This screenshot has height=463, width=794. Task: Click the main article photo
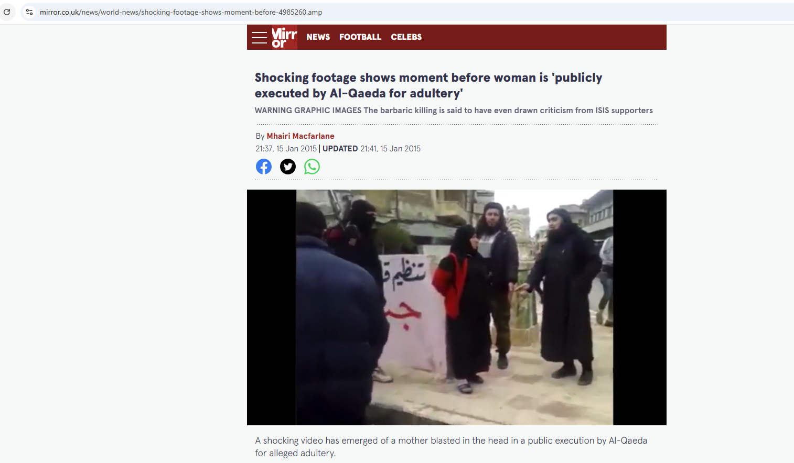pos(457,307)
